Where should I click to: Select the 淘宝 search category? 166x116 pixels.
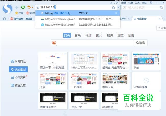120,35
